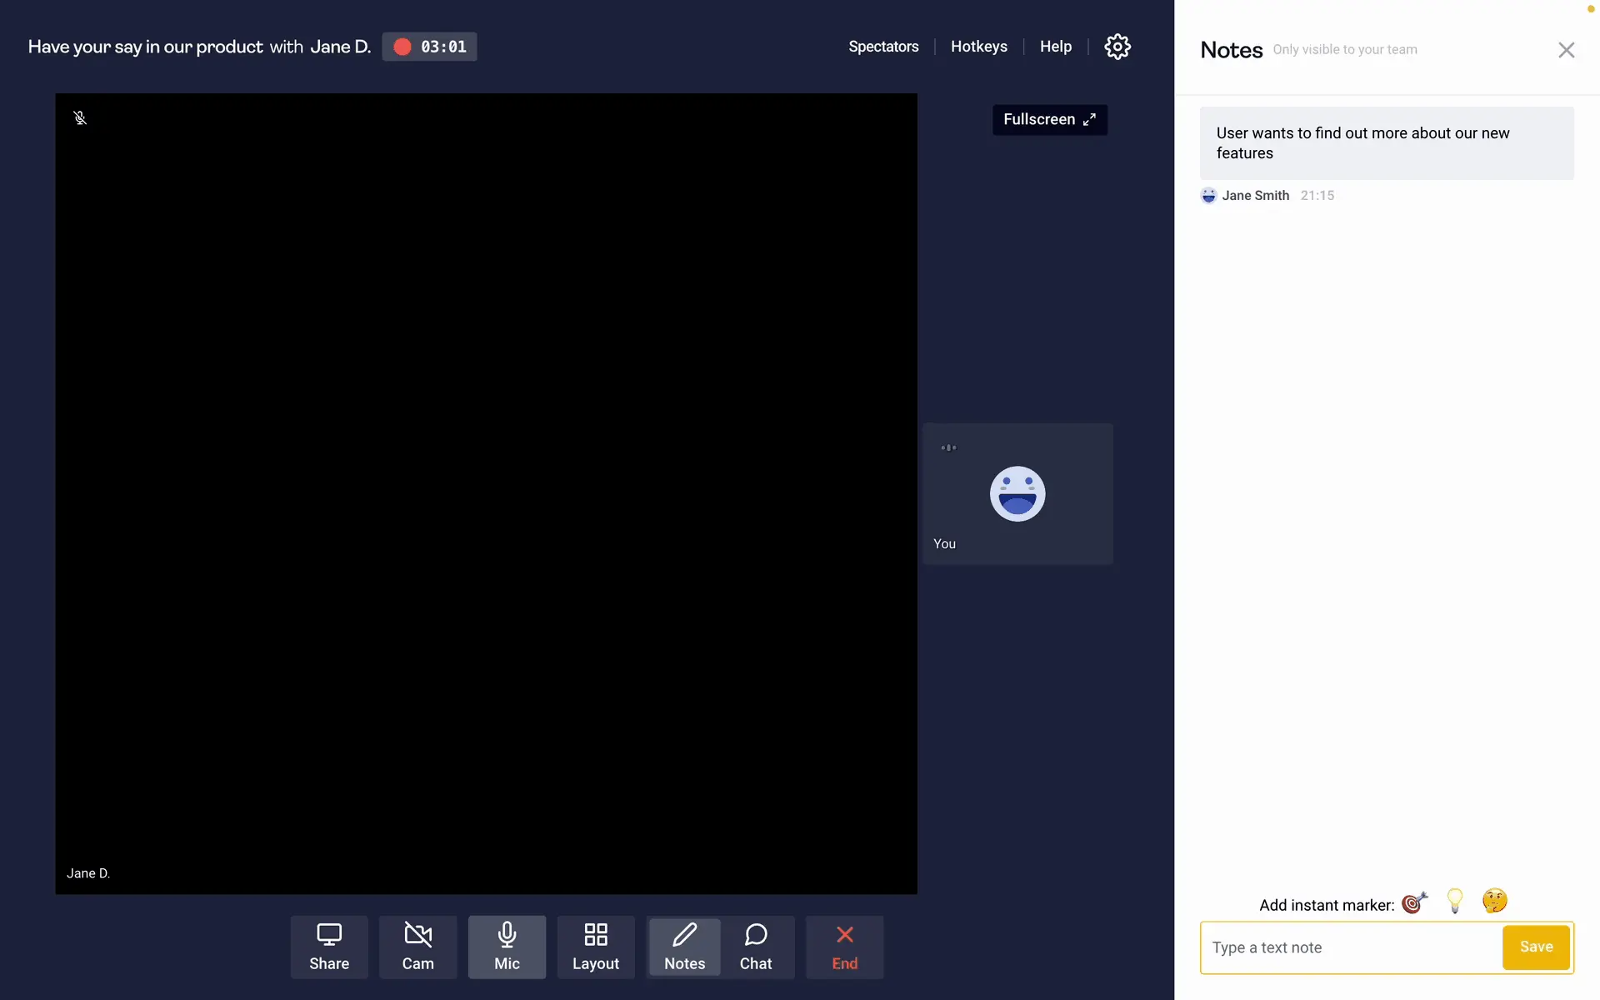1600x1000 pixels.
Task: Toggle the camera on
Action: pos(417,947)
